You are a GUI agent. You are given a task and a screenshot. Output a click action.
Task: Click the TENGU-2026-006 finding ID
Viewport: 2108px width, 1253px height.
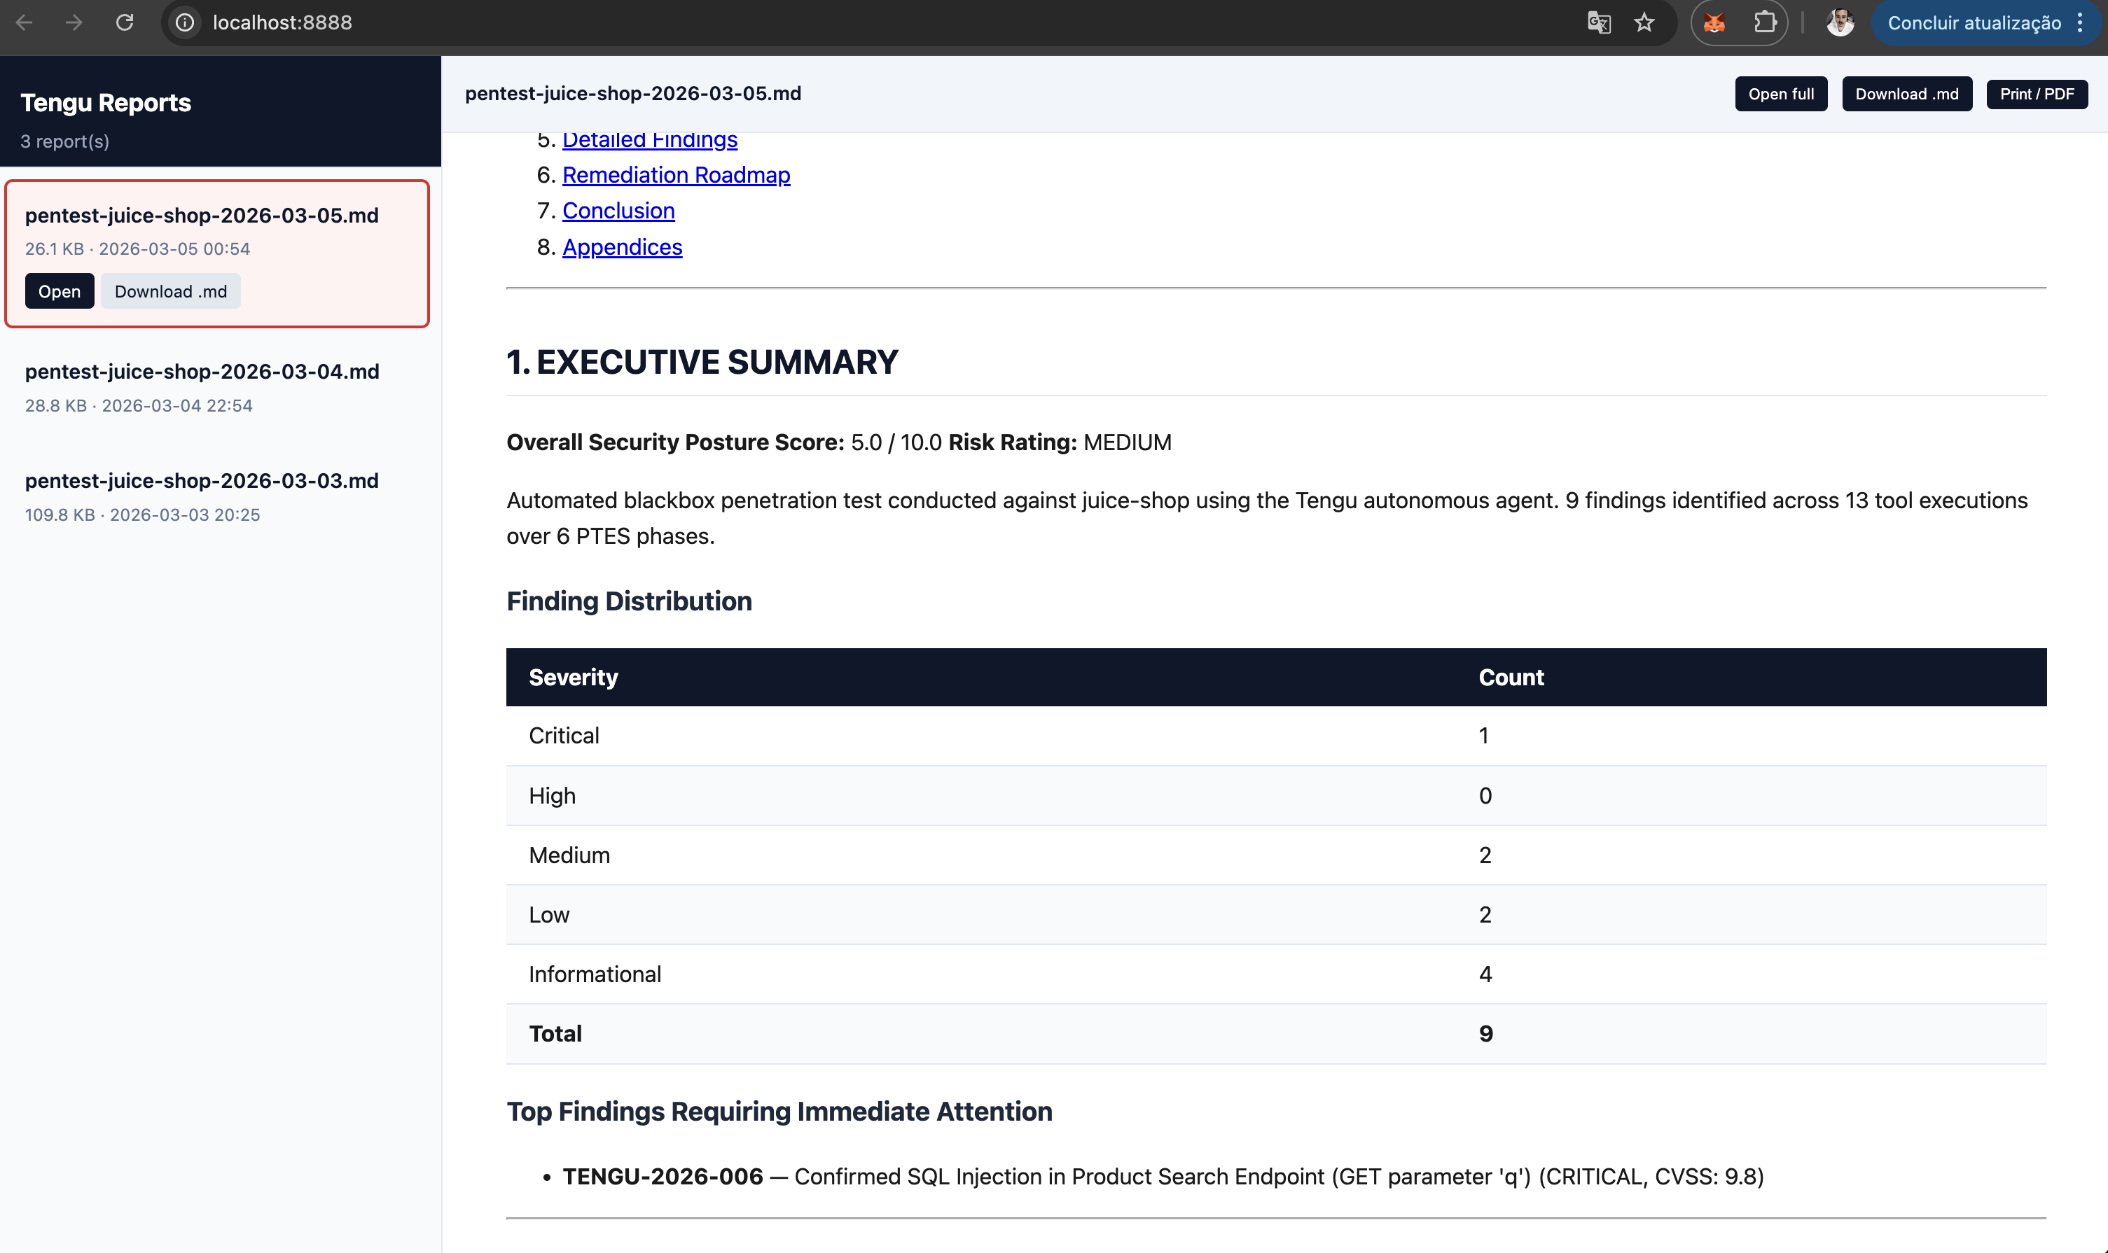pos(663,1176)
